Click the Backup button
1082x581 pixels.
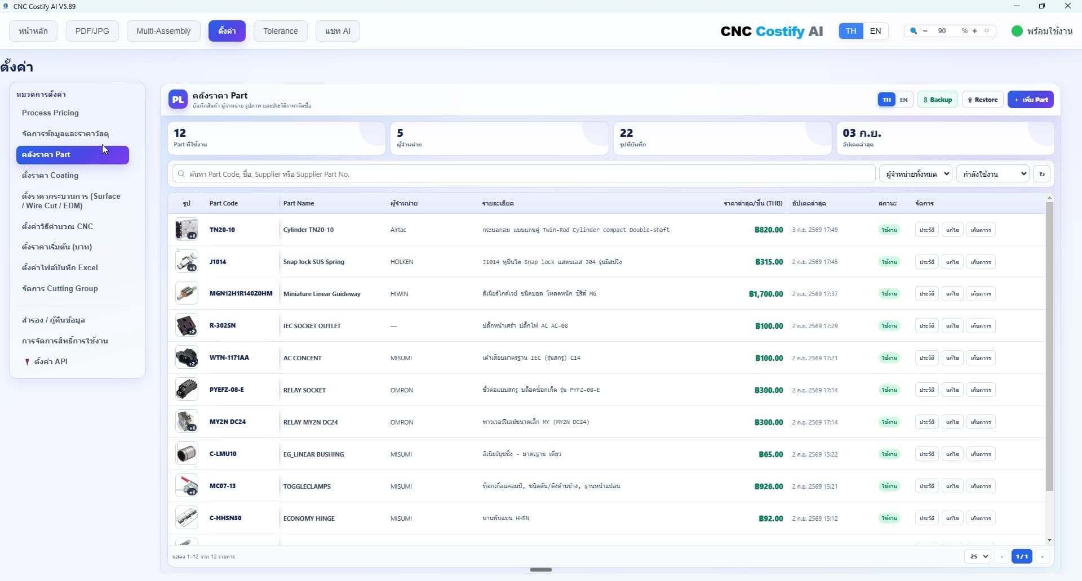pos(938,100)
